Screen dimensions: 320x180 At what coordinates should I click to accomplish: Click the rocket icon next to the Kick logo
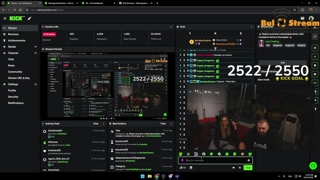coord(29,18)
